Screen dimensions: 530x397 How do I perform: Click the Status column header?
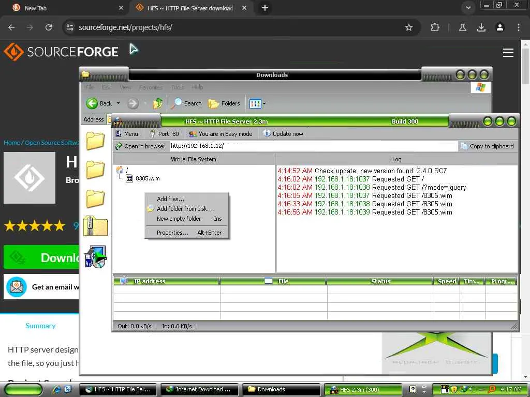(380, 281)
